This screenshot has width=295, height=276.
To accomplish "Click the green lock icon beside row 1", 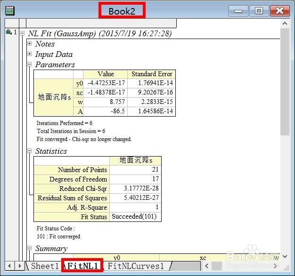I will [8, 32].
